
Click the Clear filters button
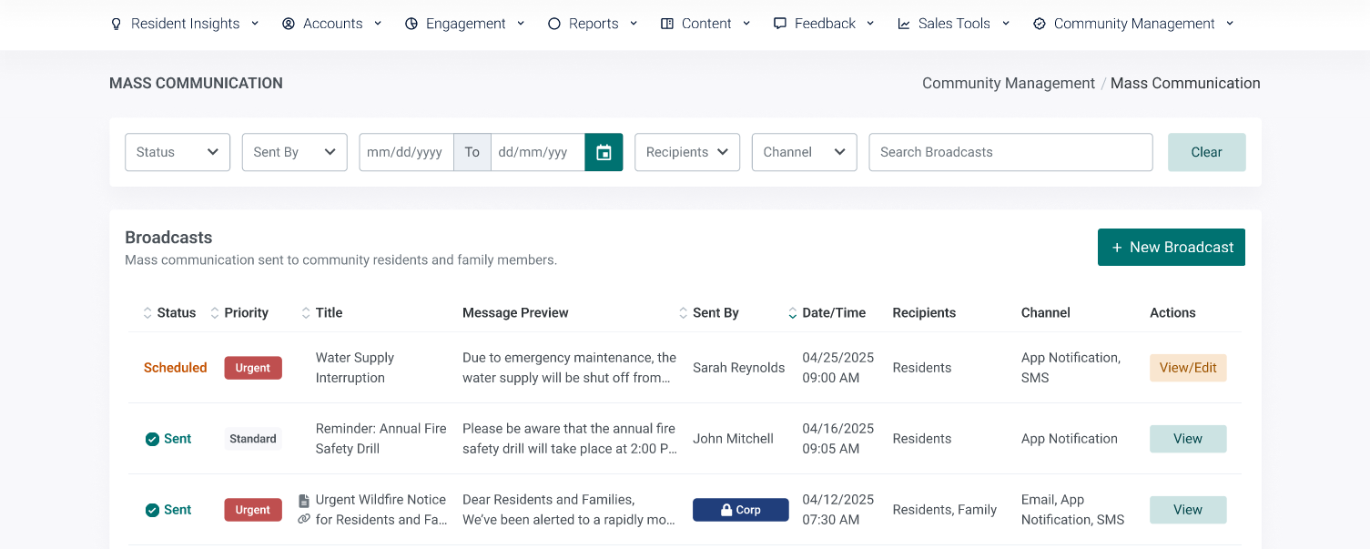1206,152
